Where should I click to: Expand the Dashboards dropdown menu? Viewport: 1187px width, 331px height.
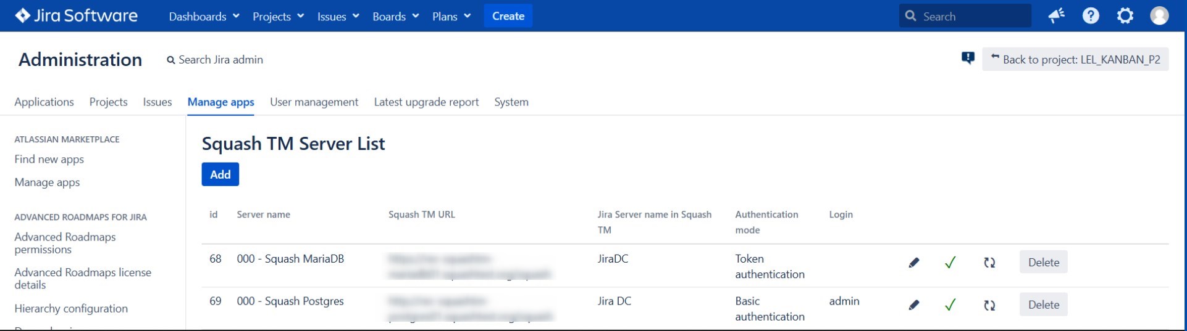pos(204,17)
